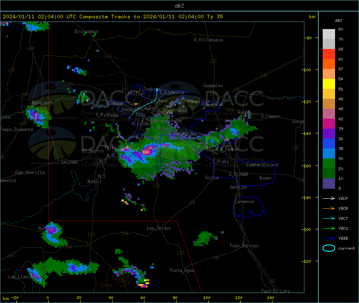Click the 100 km tick on bottom axis
359x303 pixels.
(x=207, y=297)
